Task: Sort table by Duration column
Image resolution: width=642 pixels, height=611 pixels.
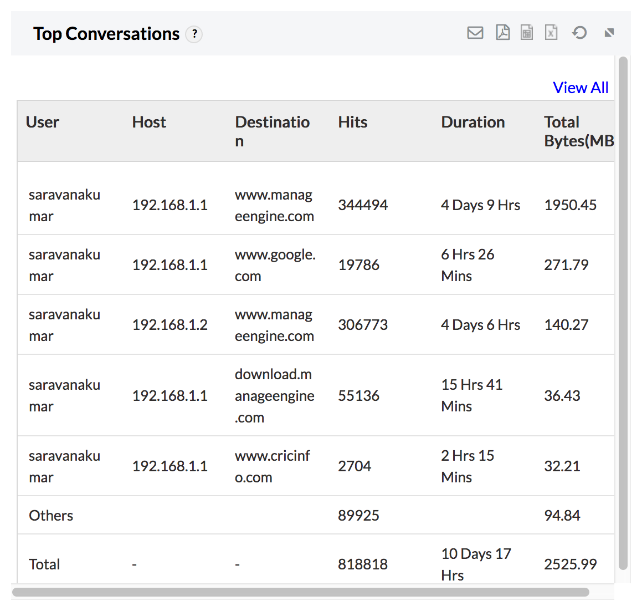Action: tap(472, 122)
